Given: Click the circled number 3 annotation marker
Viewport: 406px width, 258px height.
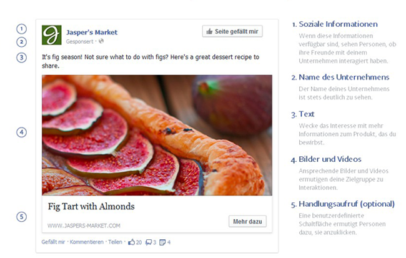Looking at the screenshot, I should pyautogui.click(x=22, y=57).
